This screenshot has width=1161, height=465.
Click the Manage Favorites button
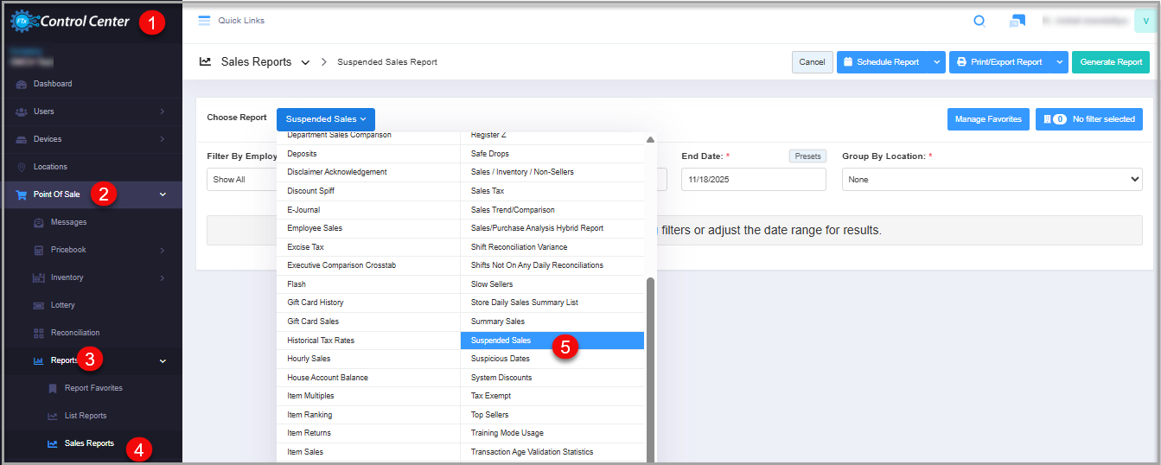[x=987, y=119]
